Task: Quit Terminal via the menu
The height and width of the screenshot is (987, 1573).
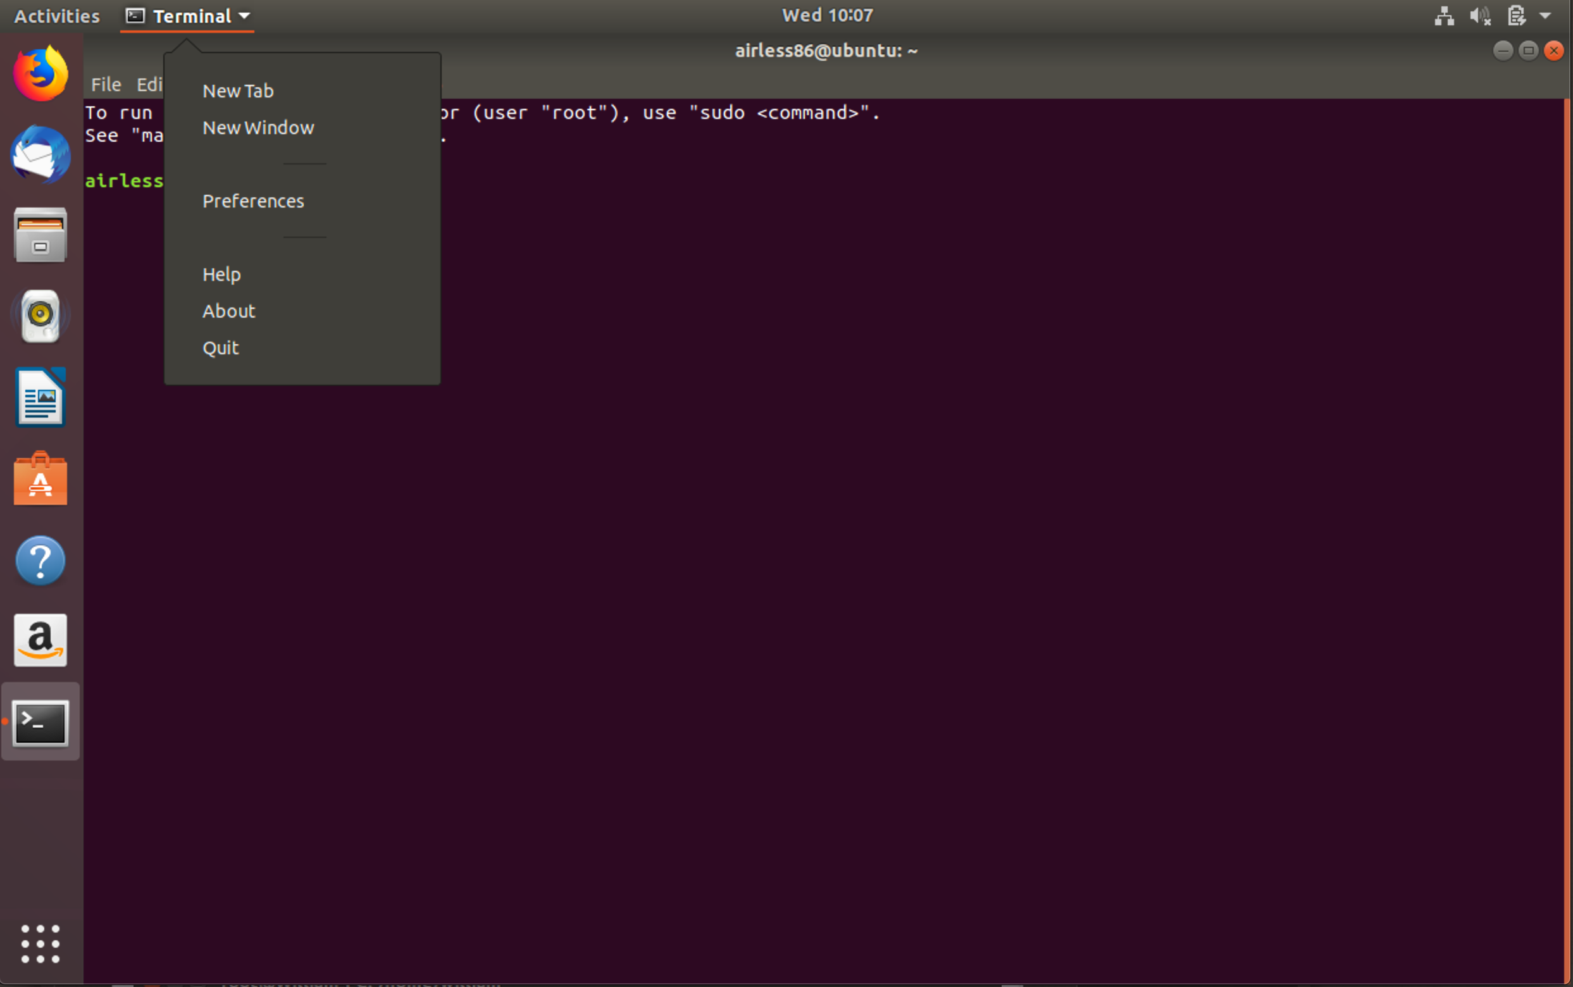Action: pyautogui.click(x=221, y=347)
